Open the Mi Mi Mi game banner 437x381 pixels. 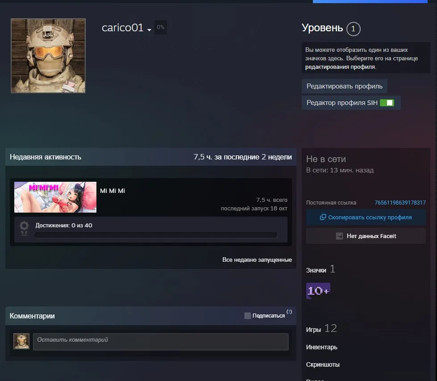tap(55, 197)
